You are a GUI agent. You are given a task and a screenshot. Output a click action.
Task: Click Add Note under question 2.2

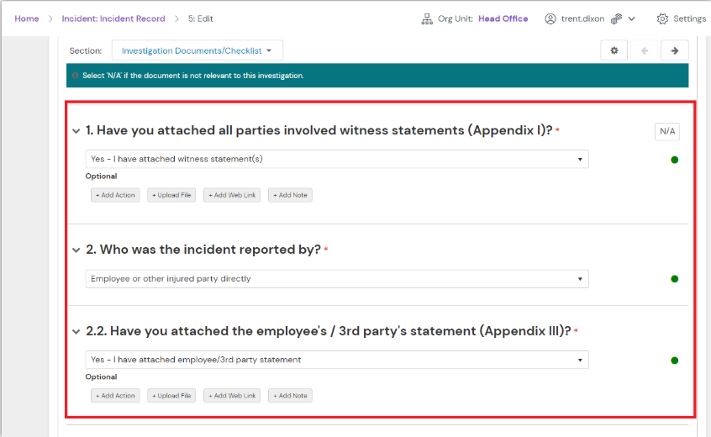(290, 395)
